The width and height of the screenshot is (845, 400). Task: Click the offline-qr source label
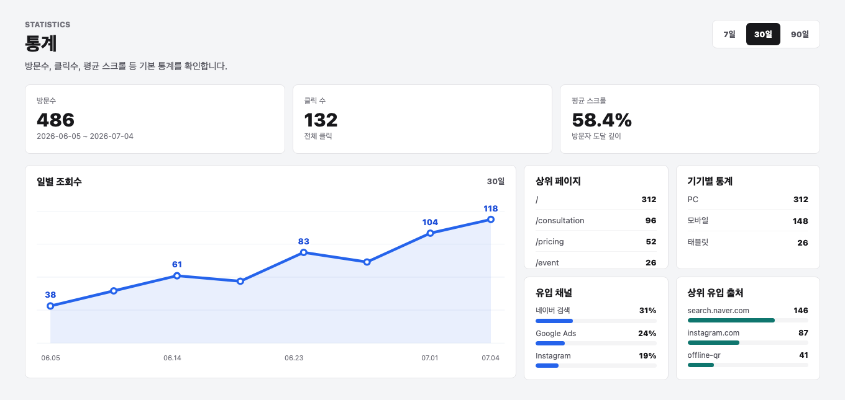[x=705, y=355]
